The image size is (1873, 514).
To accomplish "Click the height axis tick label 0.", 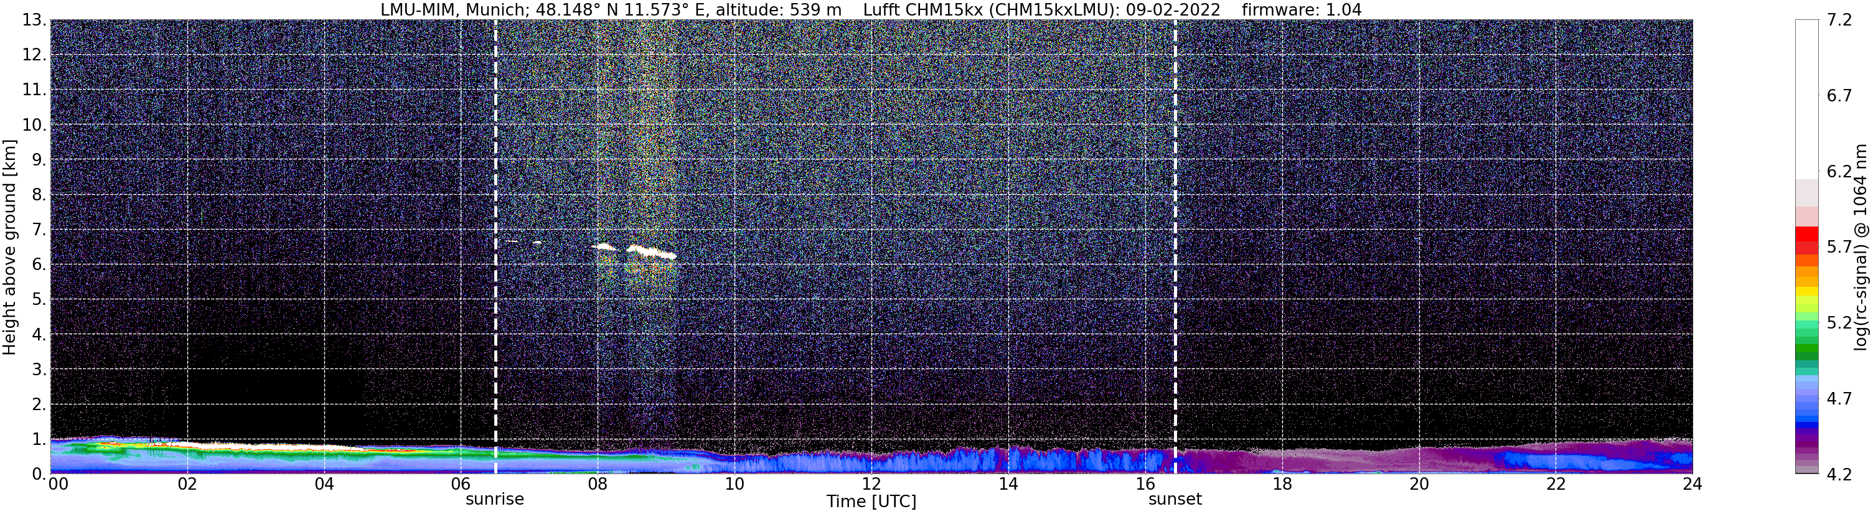I will 39,474.
